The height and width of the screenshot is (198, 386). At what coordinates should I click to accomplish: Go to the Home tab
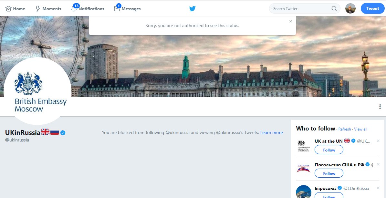click(x=15, y=9)
